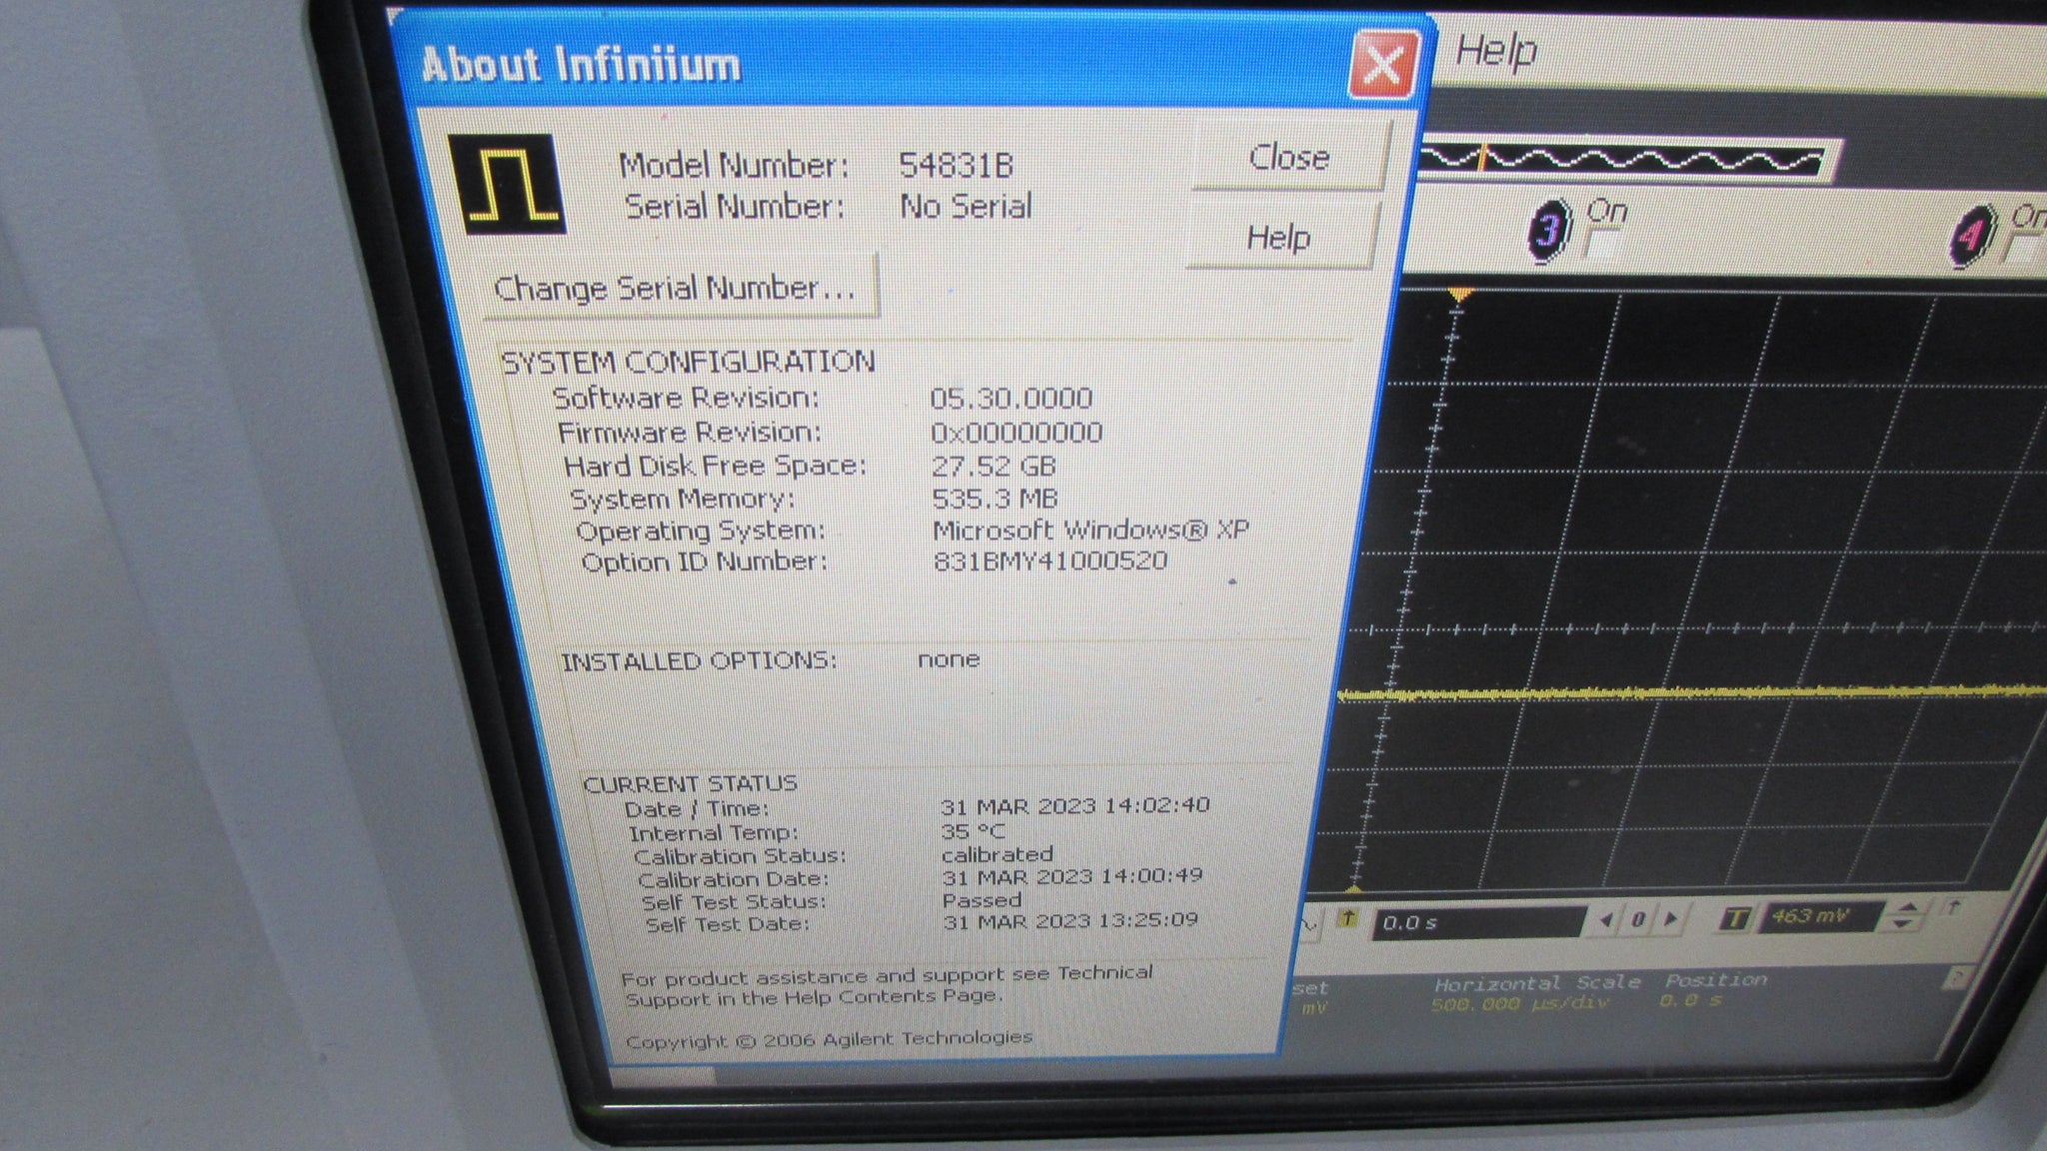
Task: Click the Self Test Status value Passed
Action: coord(982,900)
